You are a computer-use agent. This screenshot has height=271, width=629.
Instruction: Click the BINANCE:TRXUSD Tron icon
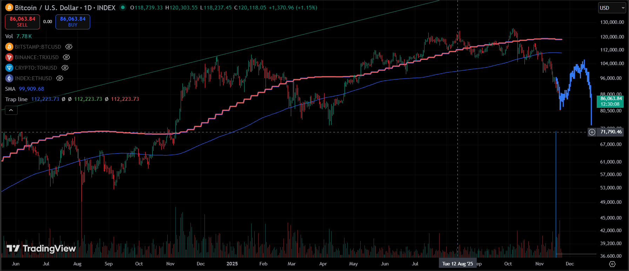pyautogui.click(x=9, y=57)
